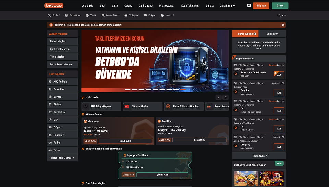Open the Canlı Casino menu item
The width and height of the screenshot is (329, 187).
(x=146, y=6)
